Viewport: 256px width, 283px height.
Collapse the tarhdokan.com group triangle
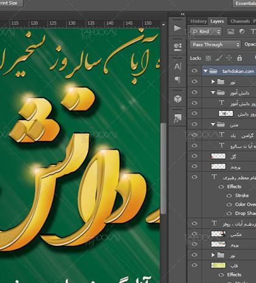point(205,71)
